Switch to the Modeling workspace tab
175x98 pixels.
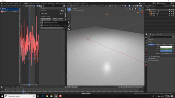coord(31,4)
